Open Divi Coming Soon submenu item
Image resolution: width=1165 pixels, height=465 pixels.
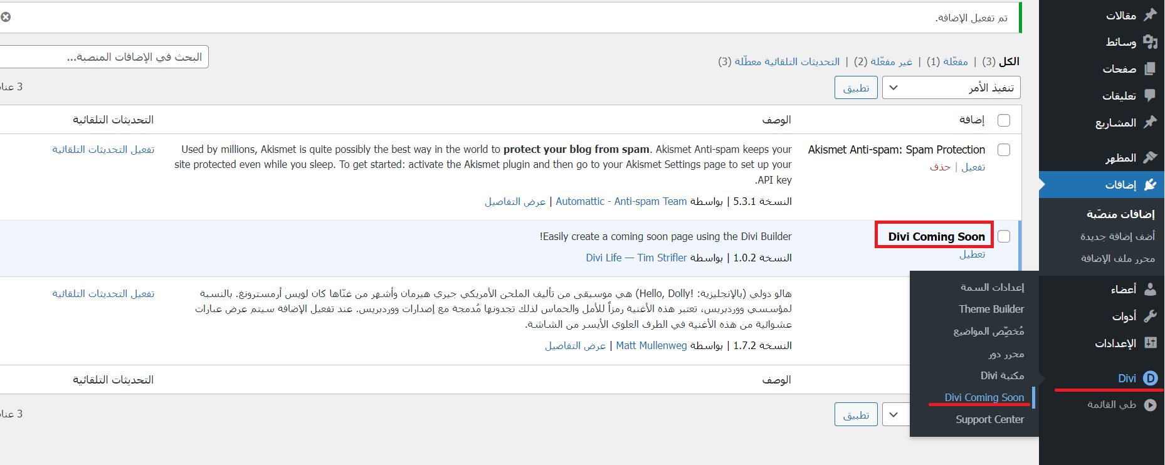pyautogui.click(x=984, y=397)
